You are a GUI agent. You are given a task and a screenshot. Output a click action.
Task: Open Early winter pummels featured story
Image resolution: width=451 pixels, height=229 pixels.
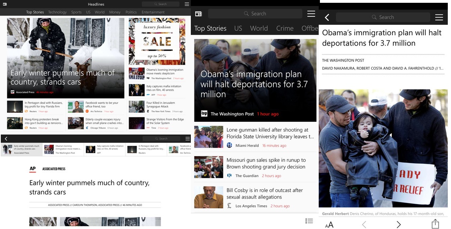(66, 58)
